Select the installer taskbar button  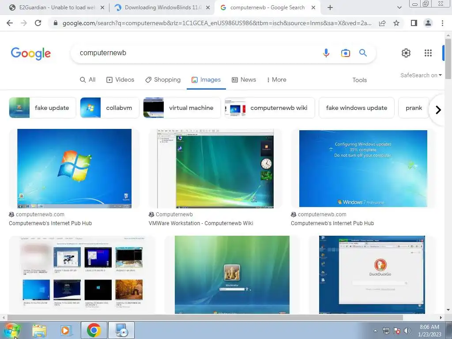(x=121, y=330)
